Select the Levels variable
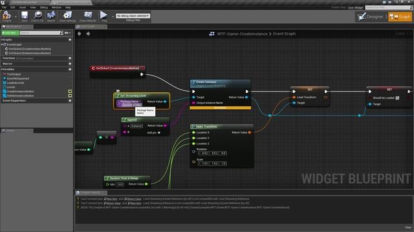This screenshot has width=414, height=232. point(11,87)
